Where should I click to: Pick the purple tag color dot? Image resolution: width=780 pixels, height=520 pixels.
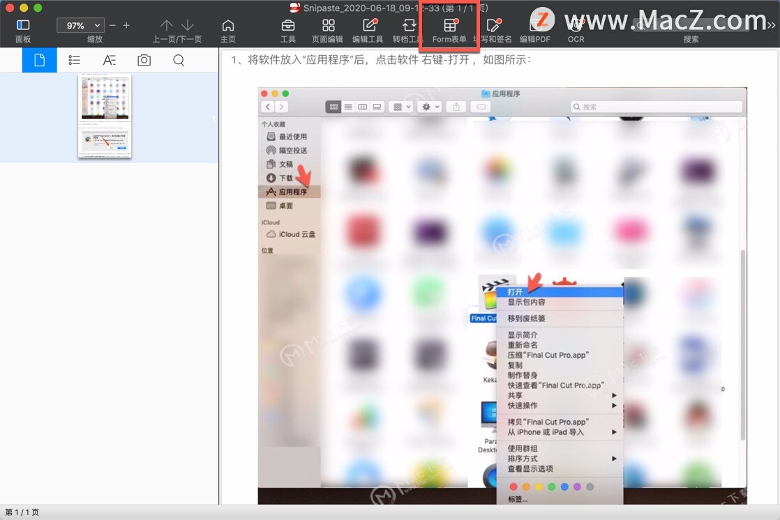[577, 487]
